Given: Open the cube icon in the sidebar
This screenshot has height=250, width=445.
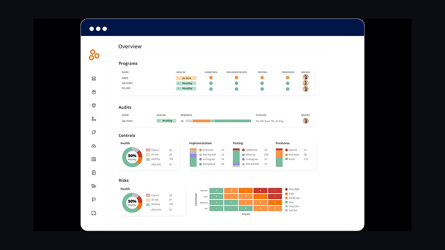Looking at the screenshot, I should click(94, 92).
